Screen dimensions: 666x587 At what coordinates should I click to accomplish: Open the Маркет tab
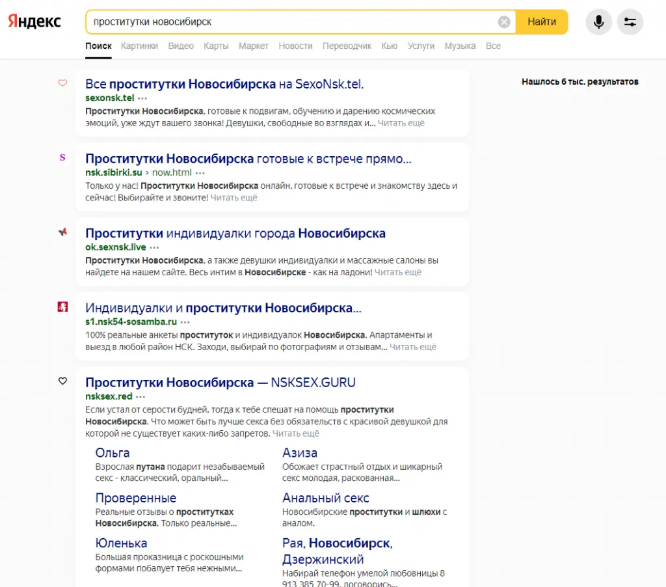(x=254, y=46)
